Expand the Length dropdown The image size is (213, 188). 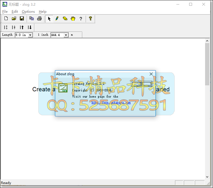click(30, 35)
